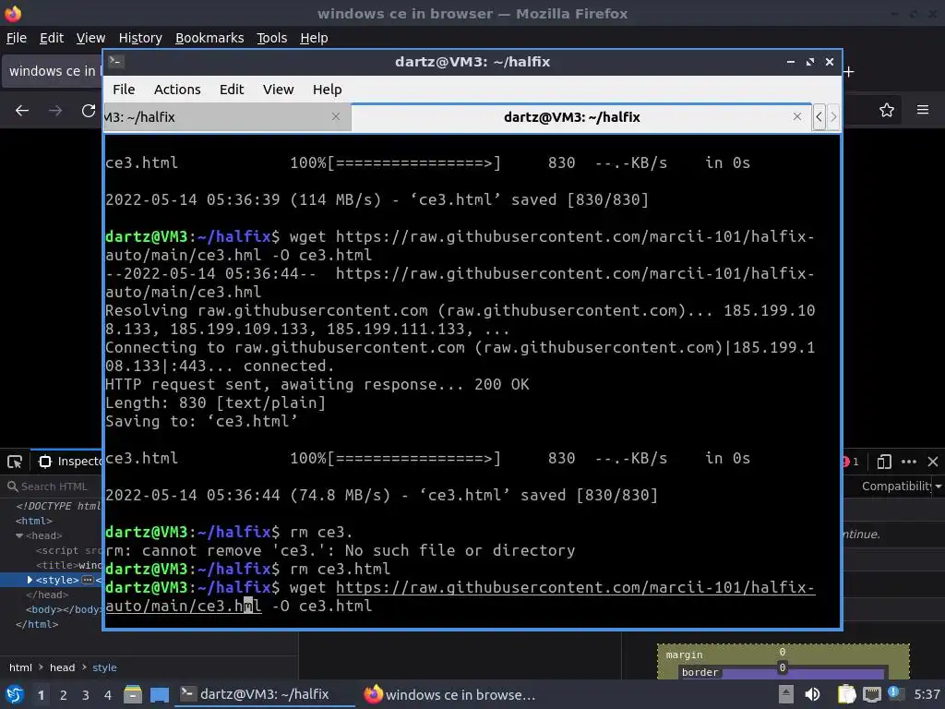Click margin value in box model

point(783,653)
